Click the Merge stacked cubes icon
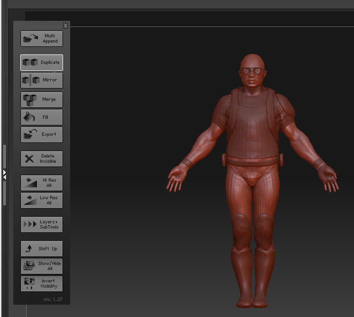 pos(30,100)
